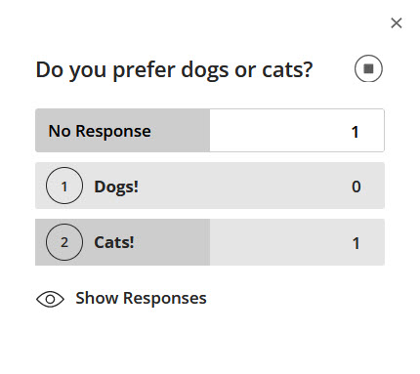Viewport: 420px width, 374px height.
Task: Click empty Dogs! bar area between label and count
Action: (245, 186)
